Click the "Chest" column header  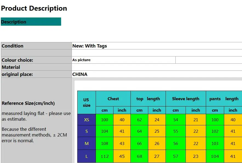tap(113, 99)
